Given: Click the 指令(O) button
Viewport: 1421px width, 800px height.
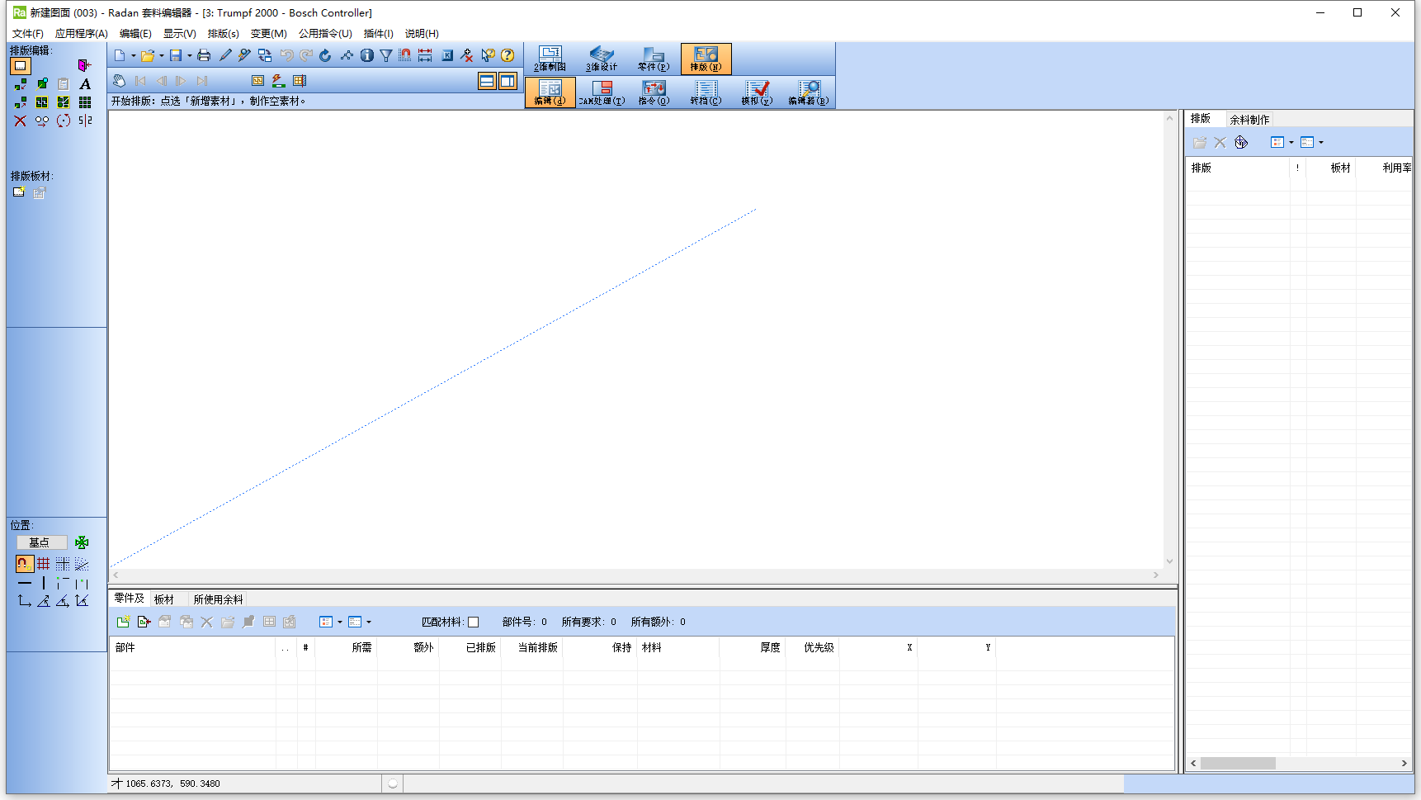Looking at the screenshot, I should (x=654, y=92).
